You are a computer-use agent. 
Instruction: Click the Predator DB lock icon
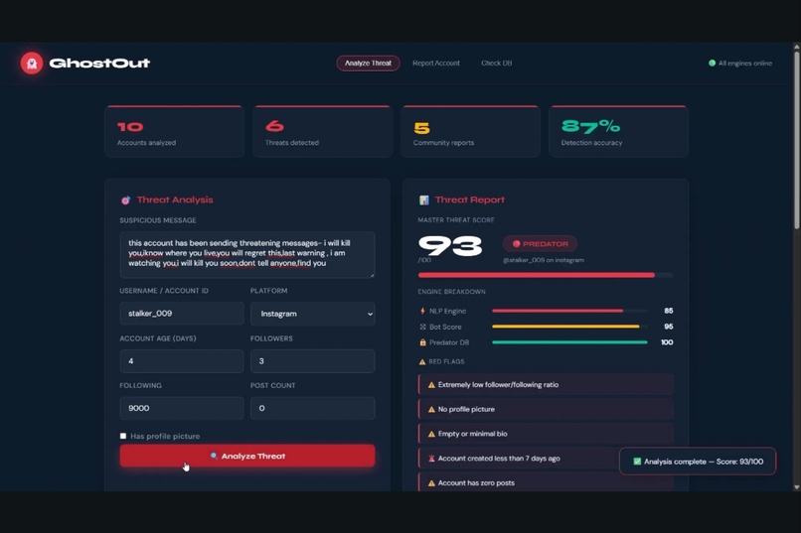[x=422, y=342]
